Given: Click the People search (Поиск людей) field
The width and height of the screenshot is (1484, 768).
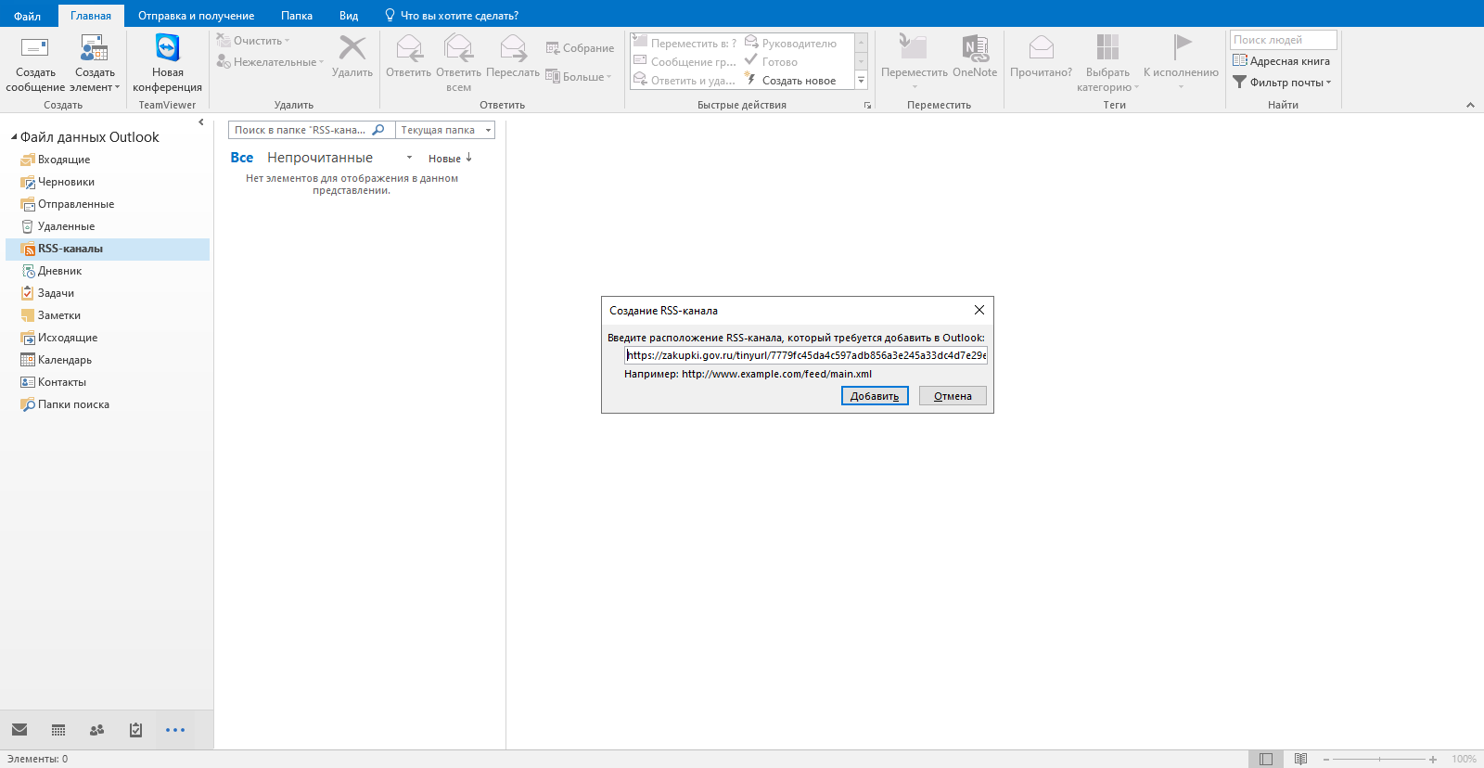Looking at the screenshot, I should [x=1284, y=40].
